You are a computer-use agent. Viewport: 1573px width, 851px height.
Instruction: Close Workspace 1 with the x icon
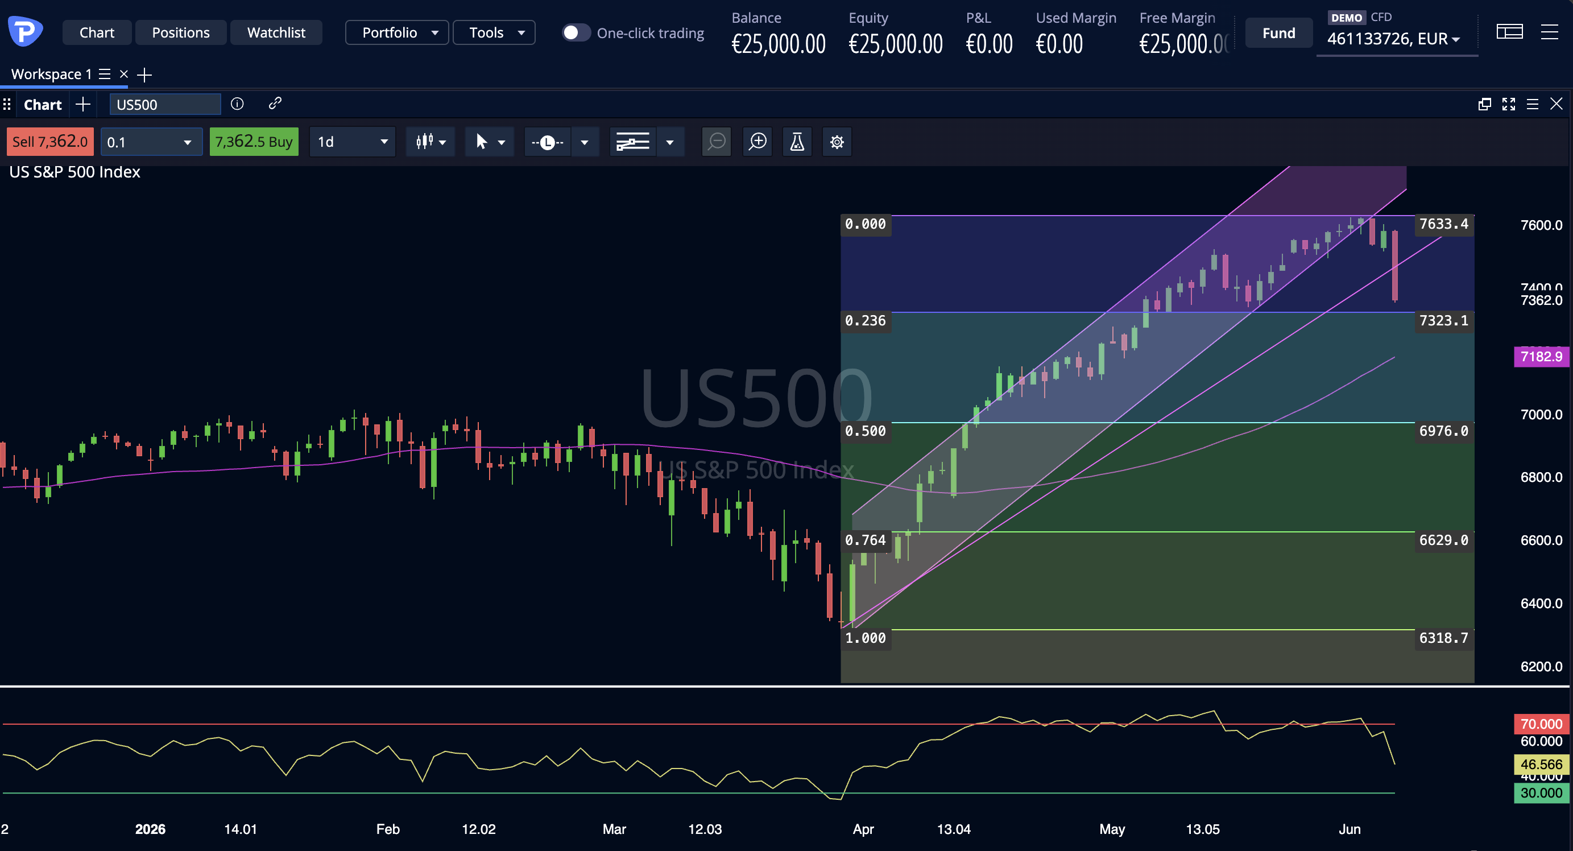pyautogui.click(x=124, y=74)
